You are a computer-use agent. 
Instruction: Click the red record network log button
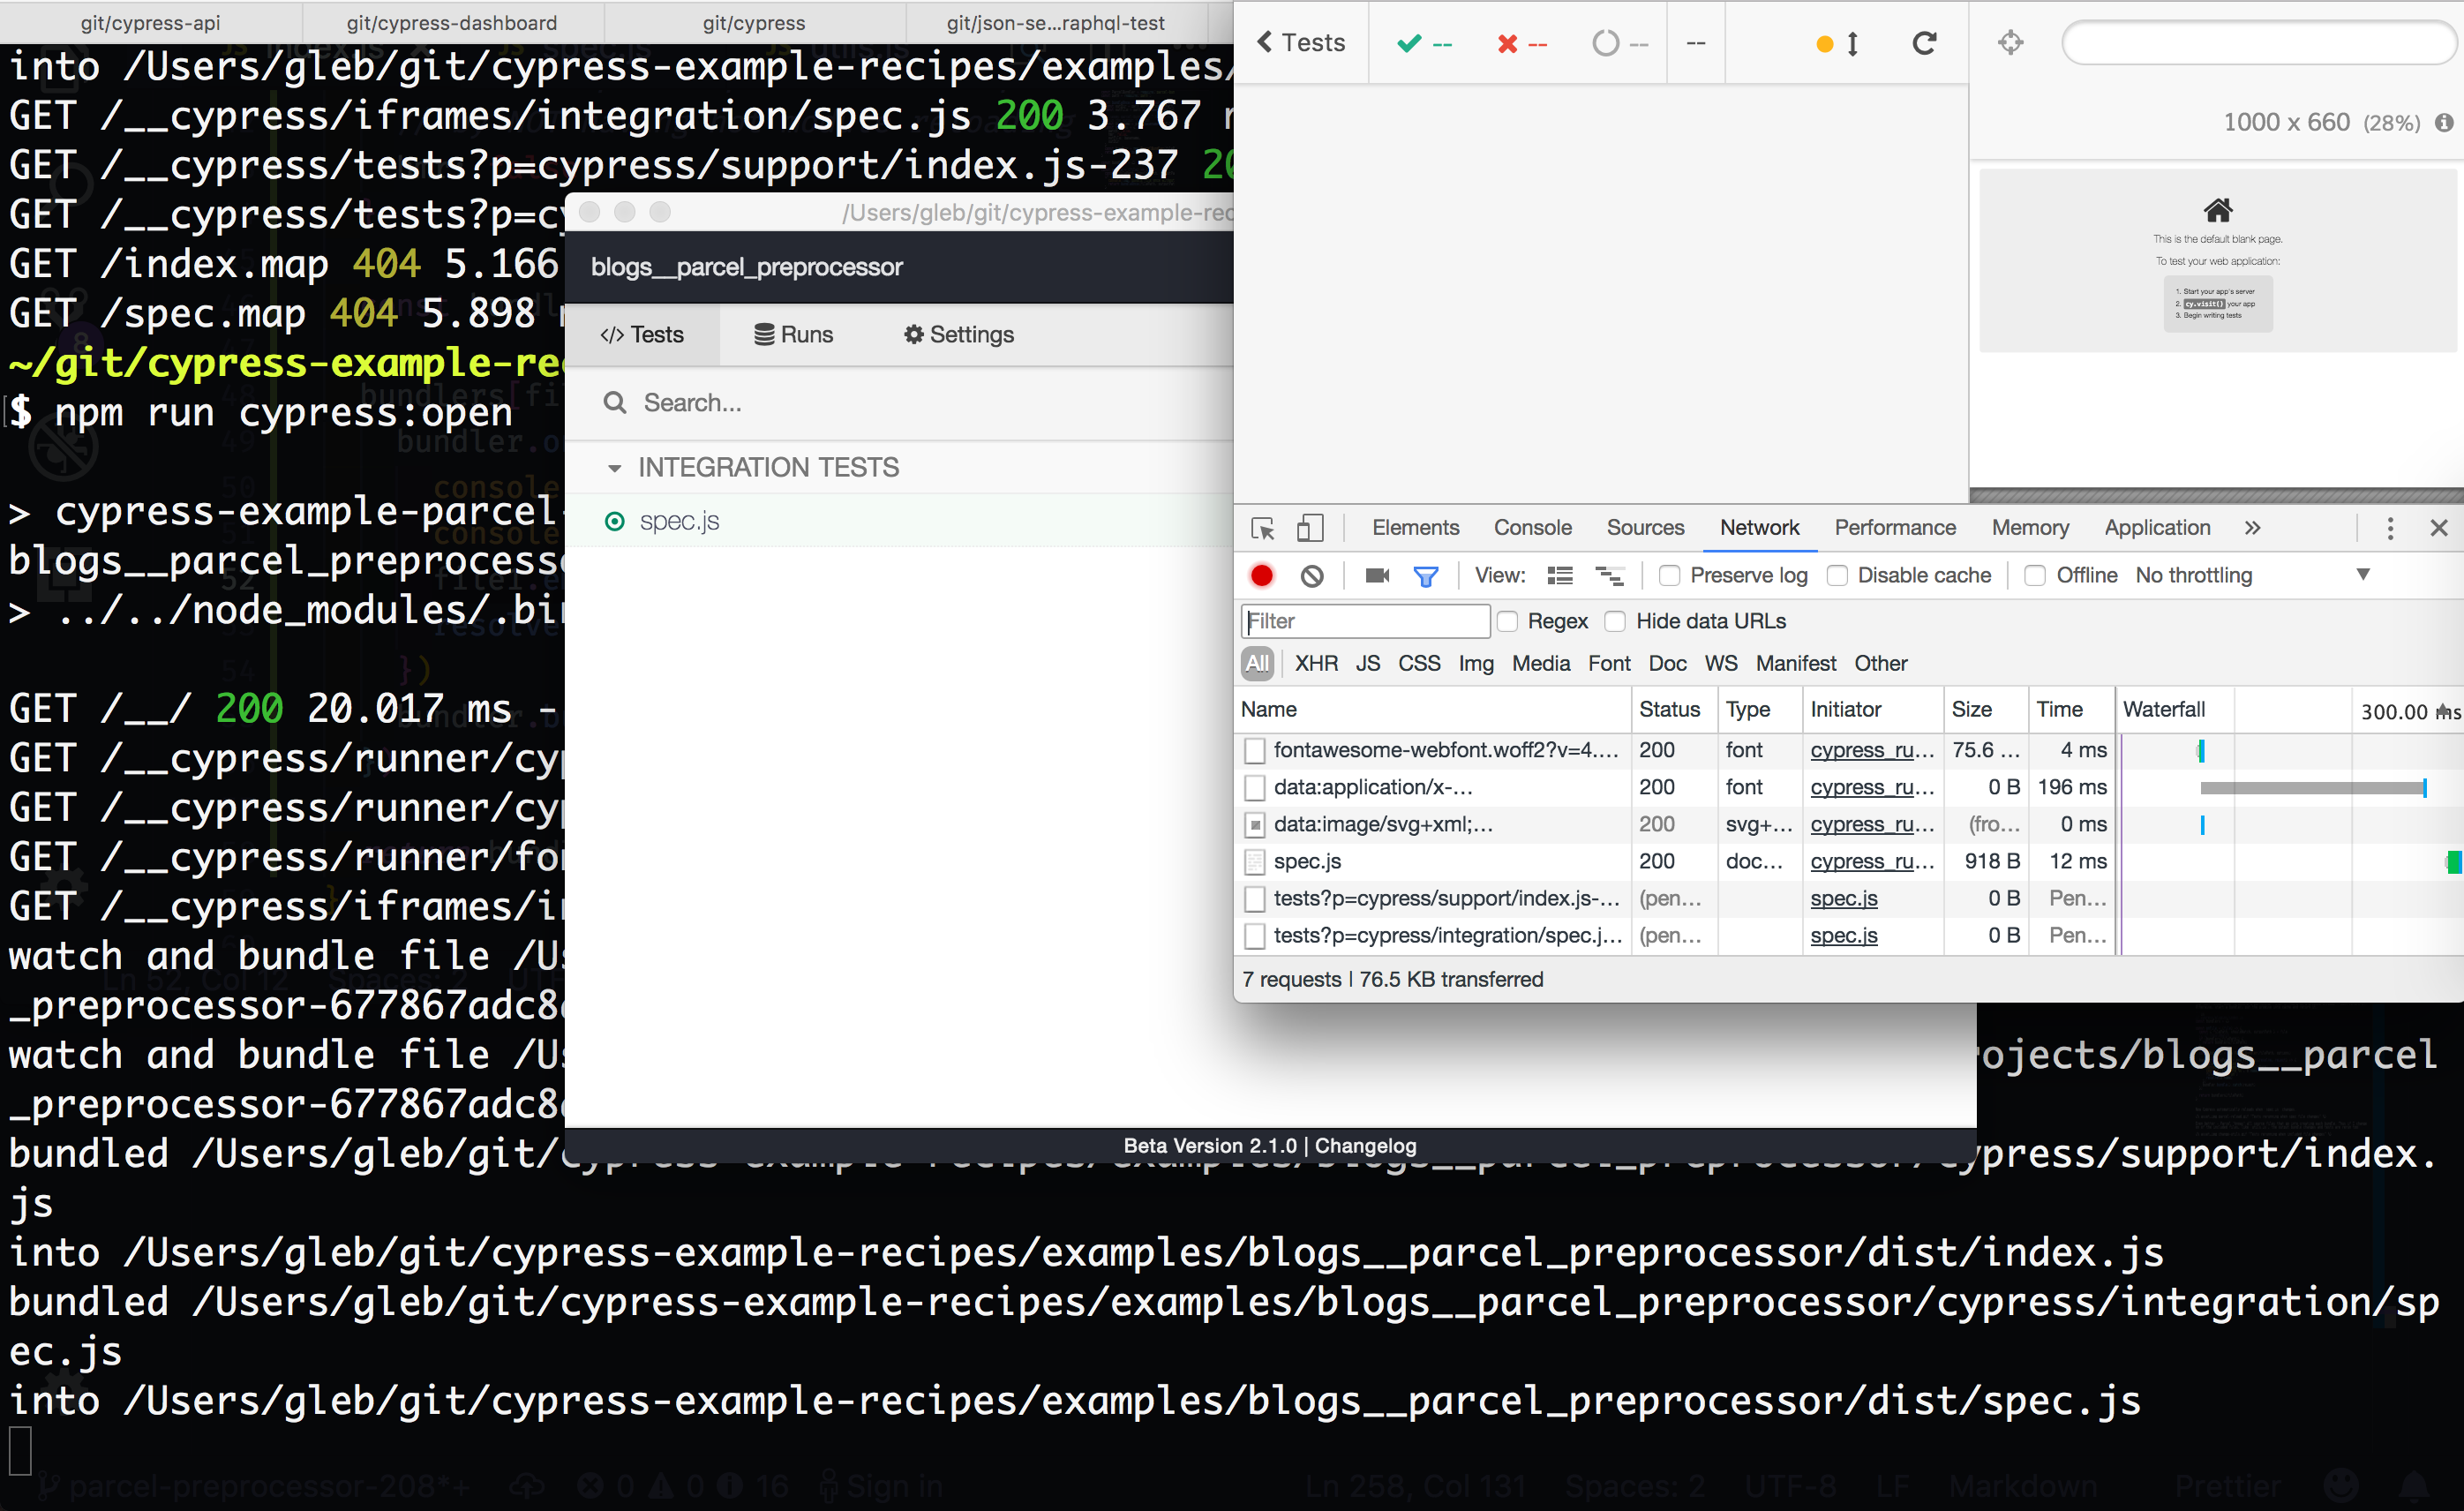pyautogui.click(x=1261, y=575)
